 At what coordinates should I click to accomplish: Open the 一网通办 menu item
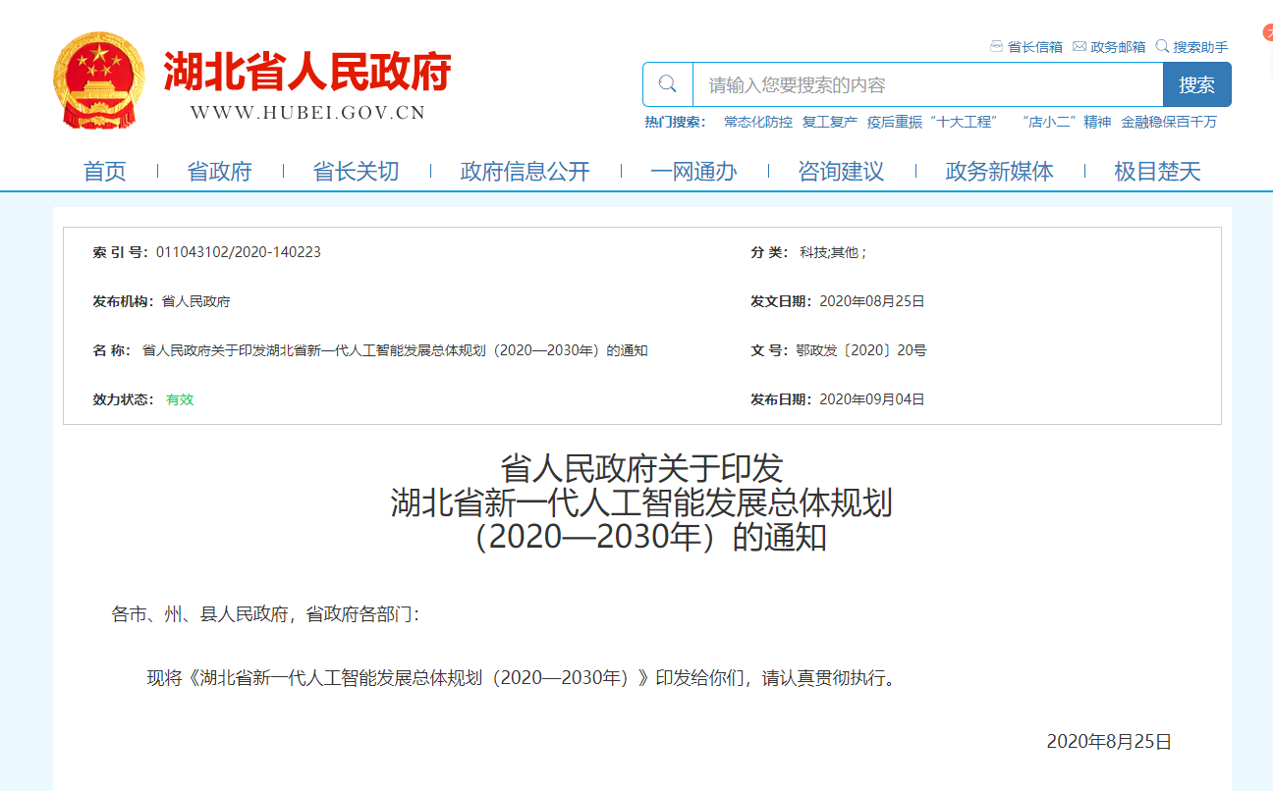click(693, 172)
